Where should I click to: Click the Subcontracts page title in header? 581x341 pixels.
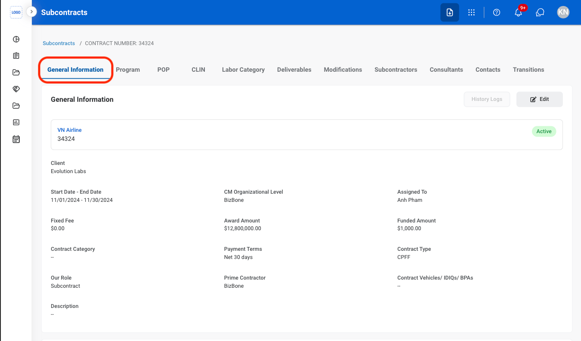(64, 12)
